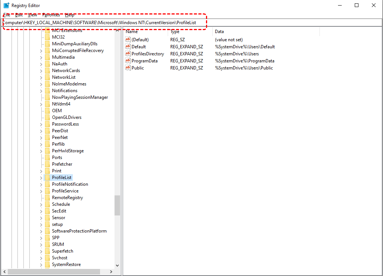This screenshot has width=383, height=276.
Task: Select the PerHwIdStorage key
Action: point(68,151)
